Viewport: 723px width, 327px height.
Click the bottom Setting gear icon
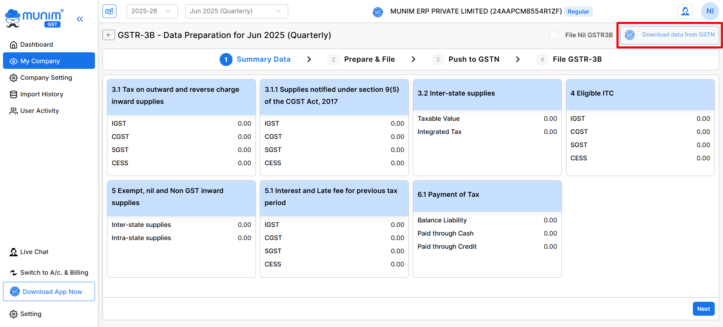[14, 314]
